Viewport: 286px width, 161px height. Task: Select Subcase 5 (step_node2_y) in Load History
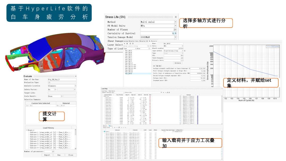pyautogui.click(x=50, y=141)
